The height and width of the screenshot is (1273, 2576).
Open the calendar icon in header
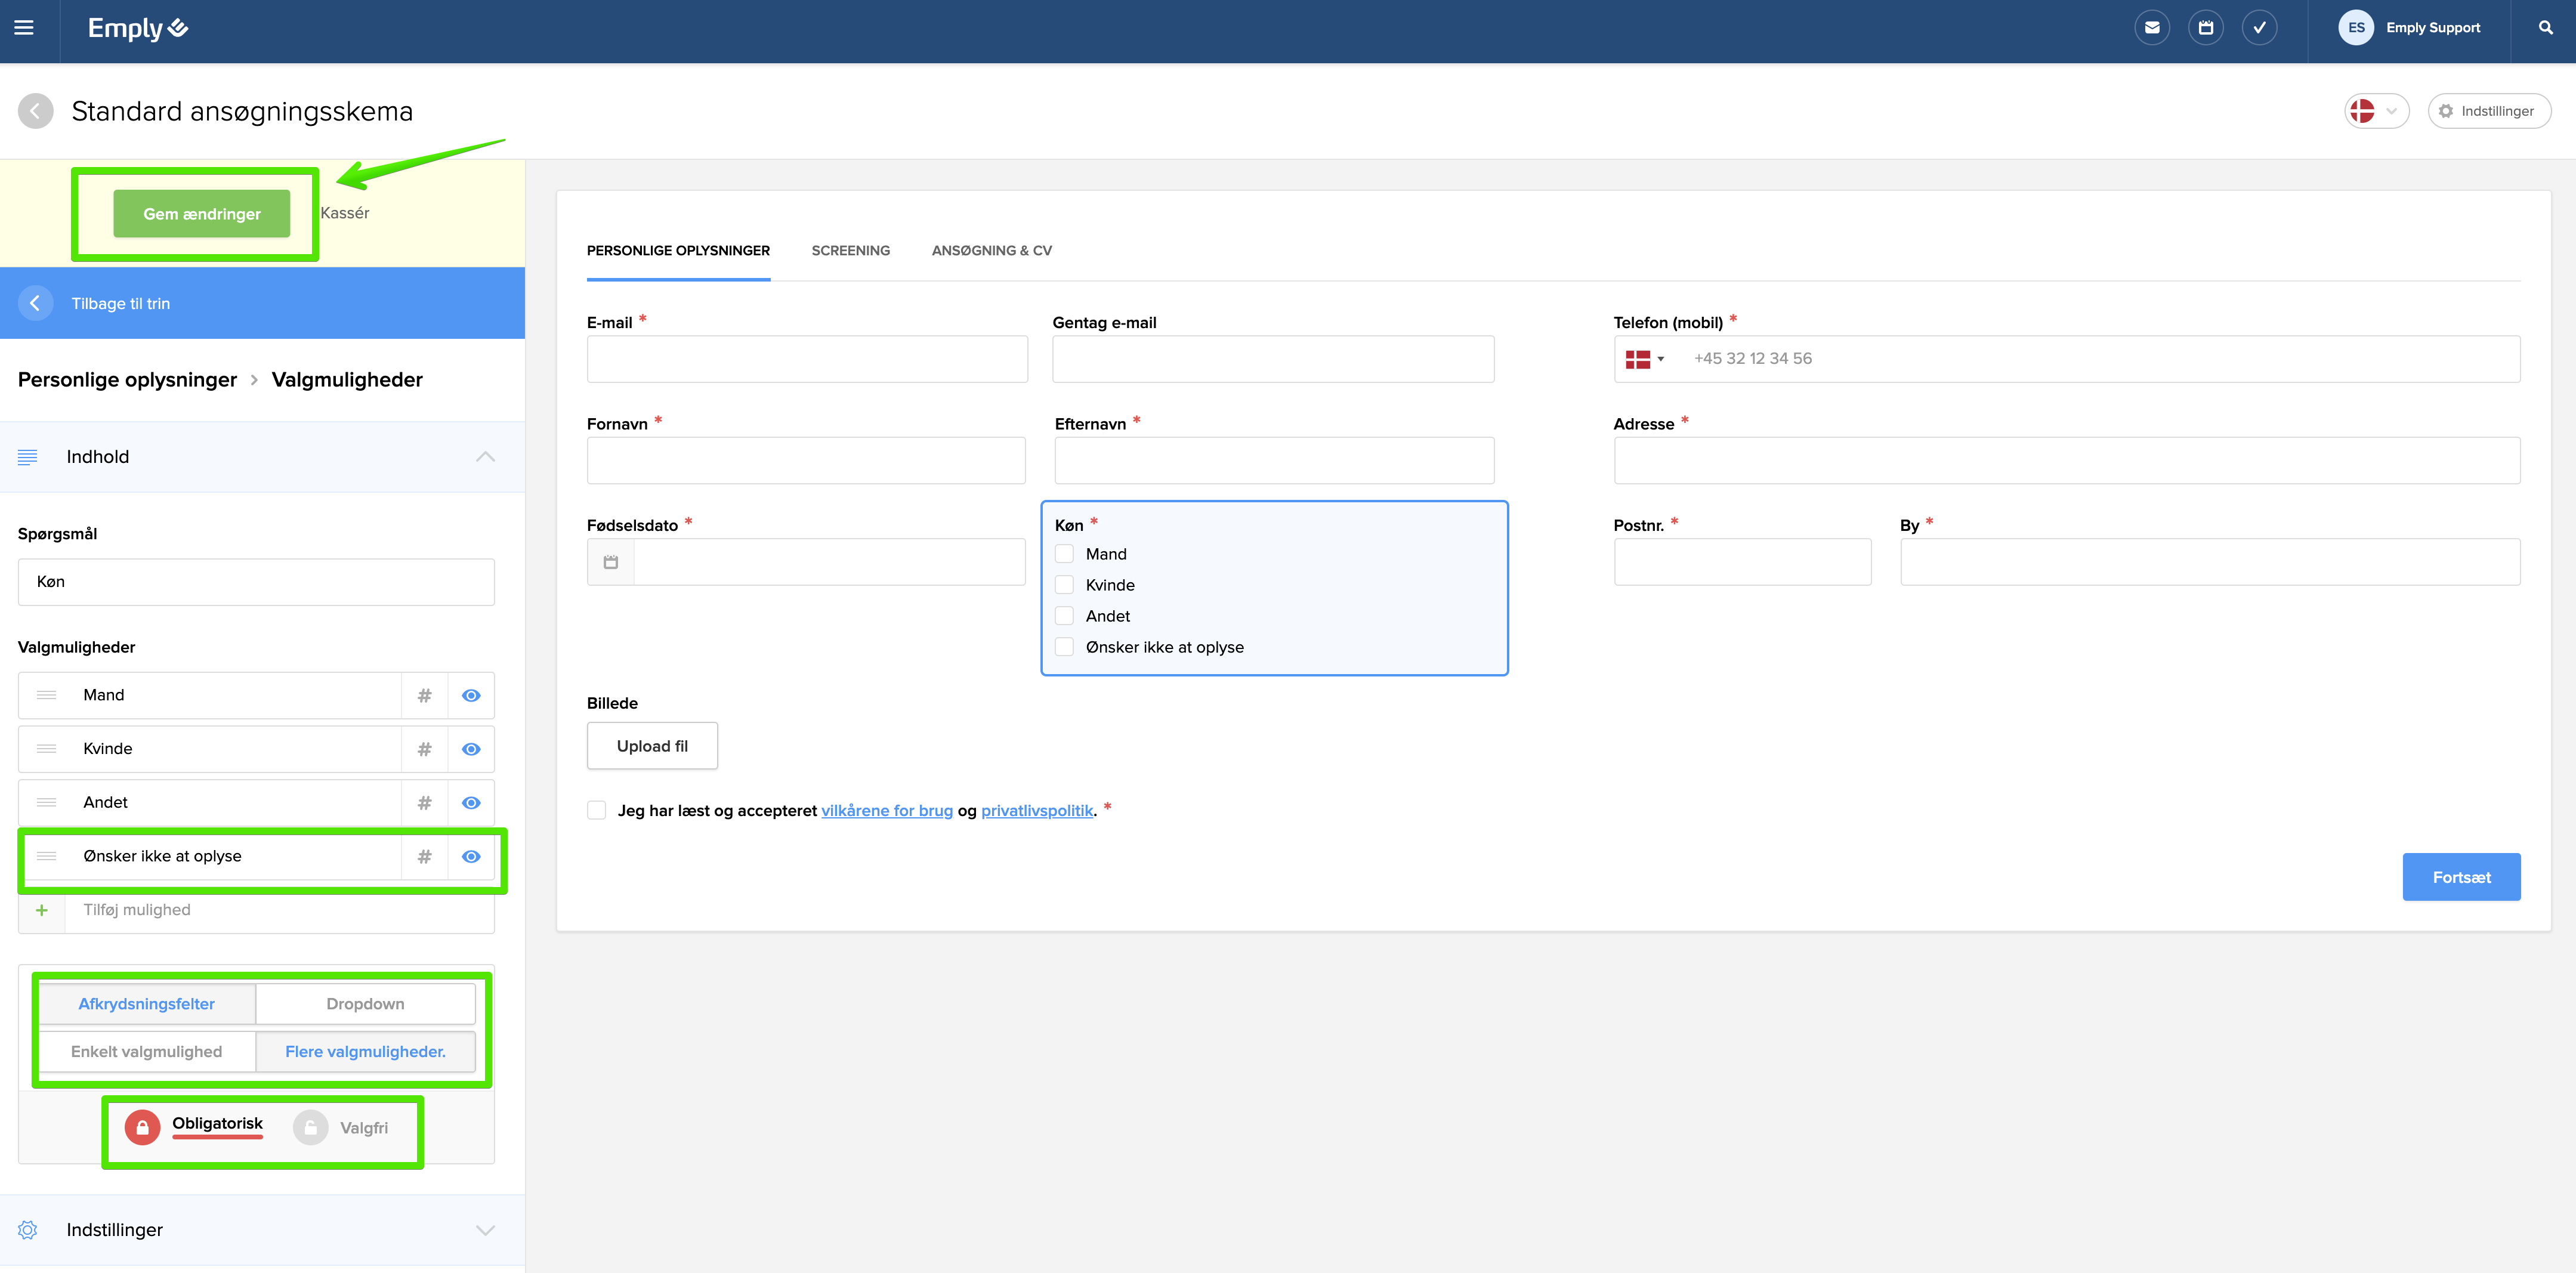(x=2205, y=28)
